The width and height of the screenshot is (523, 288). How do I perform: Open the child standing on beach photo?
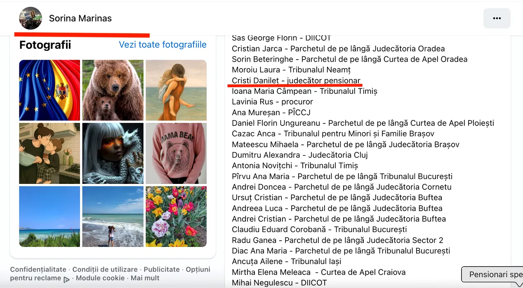(x=113, y=216)
